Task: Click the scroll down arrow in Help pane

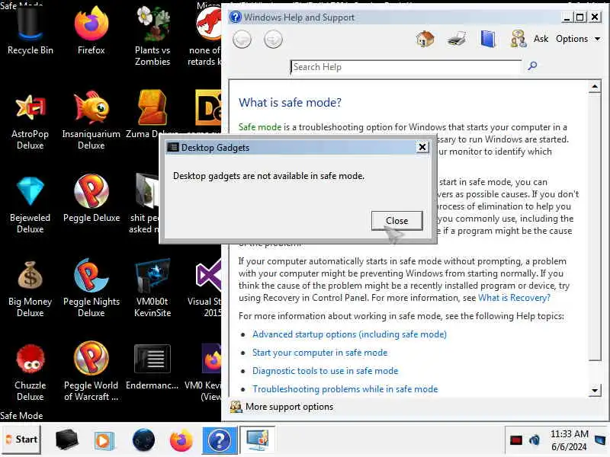Action: [x=595, y=390]
